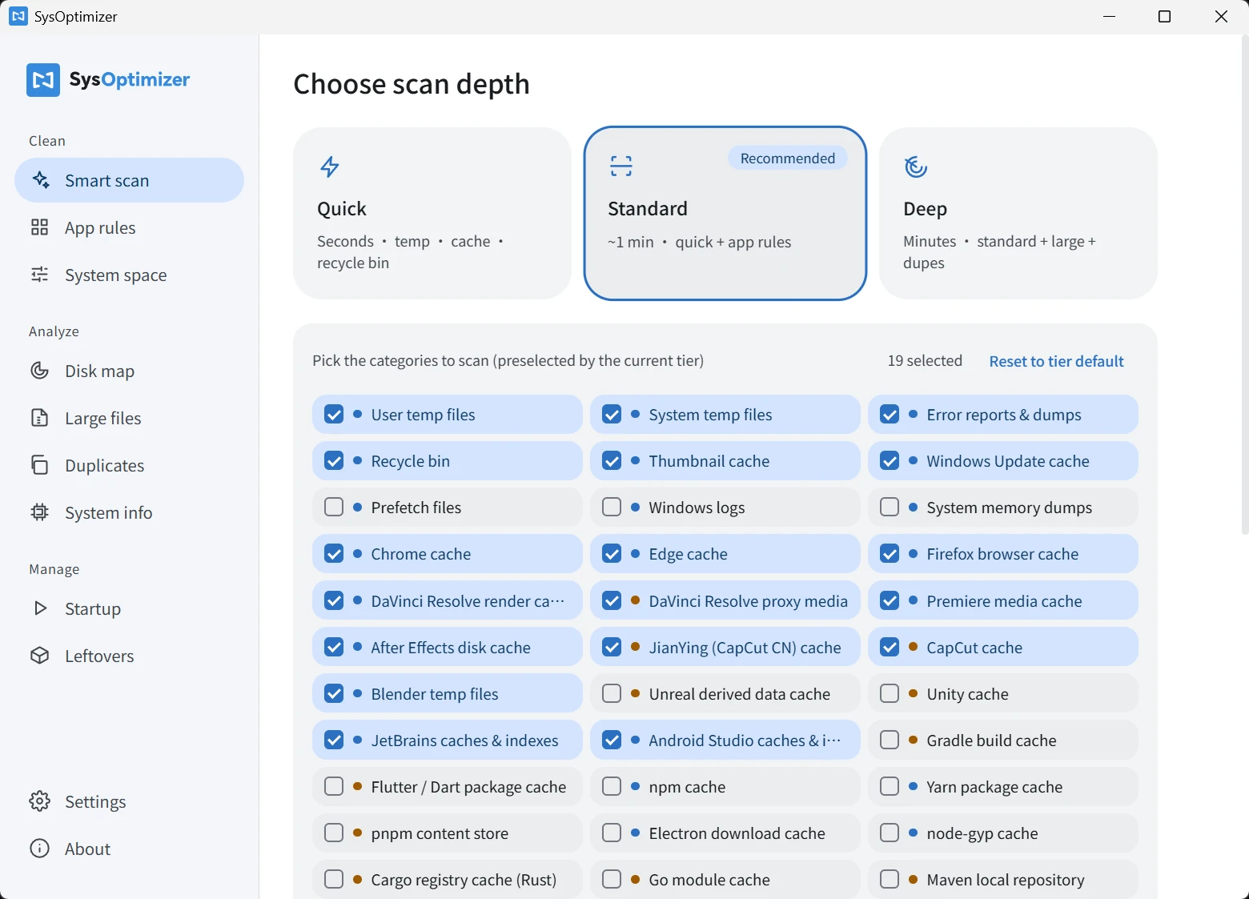Open Smart scan page

pyautogui.click(x=129, y=180)
